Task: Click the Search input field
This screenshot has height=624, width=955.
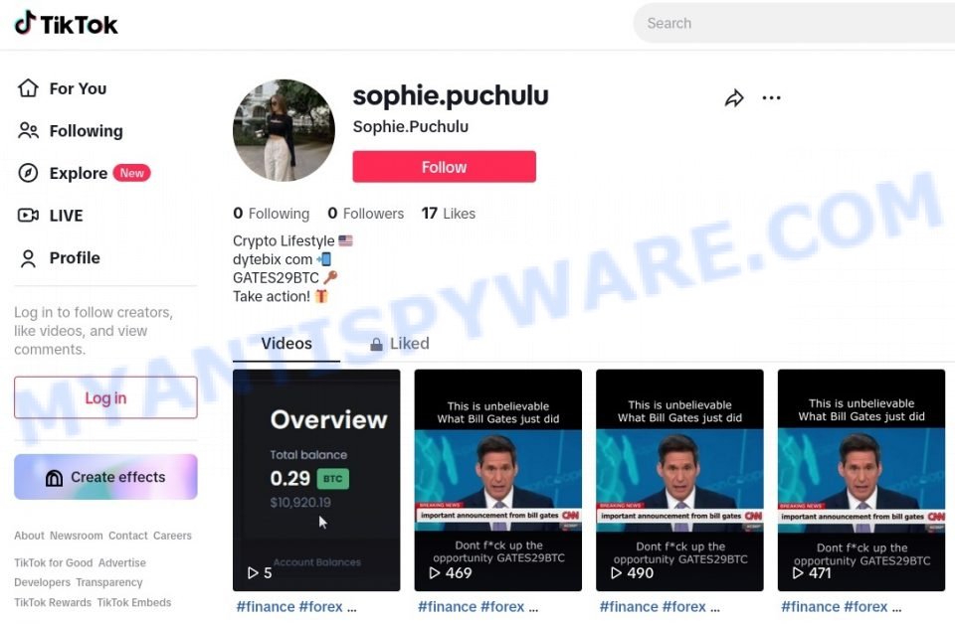Action: point(794,23)
